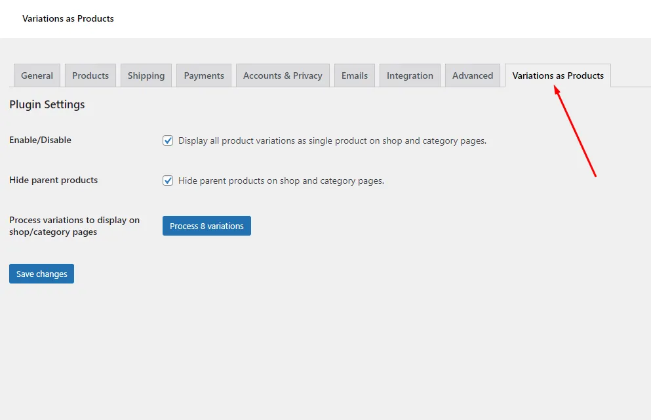Click 'Hide parent products on shop' description text
Image resolution: width=651 pixels, height=420 pixels.
click(281, 180)
